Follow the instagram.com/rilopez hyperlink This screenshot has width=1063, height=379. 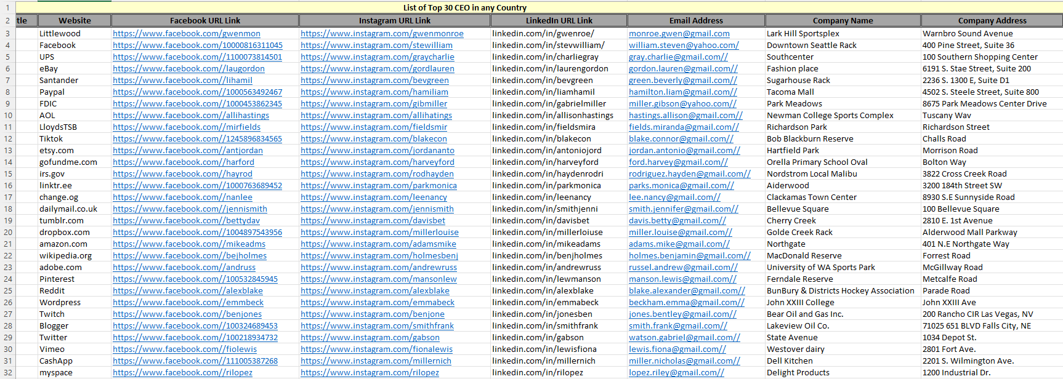[370, 373]
